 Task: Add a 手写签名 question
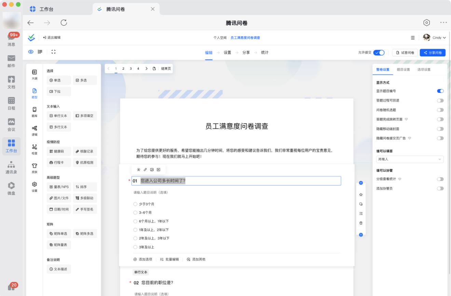click(85, 209)
